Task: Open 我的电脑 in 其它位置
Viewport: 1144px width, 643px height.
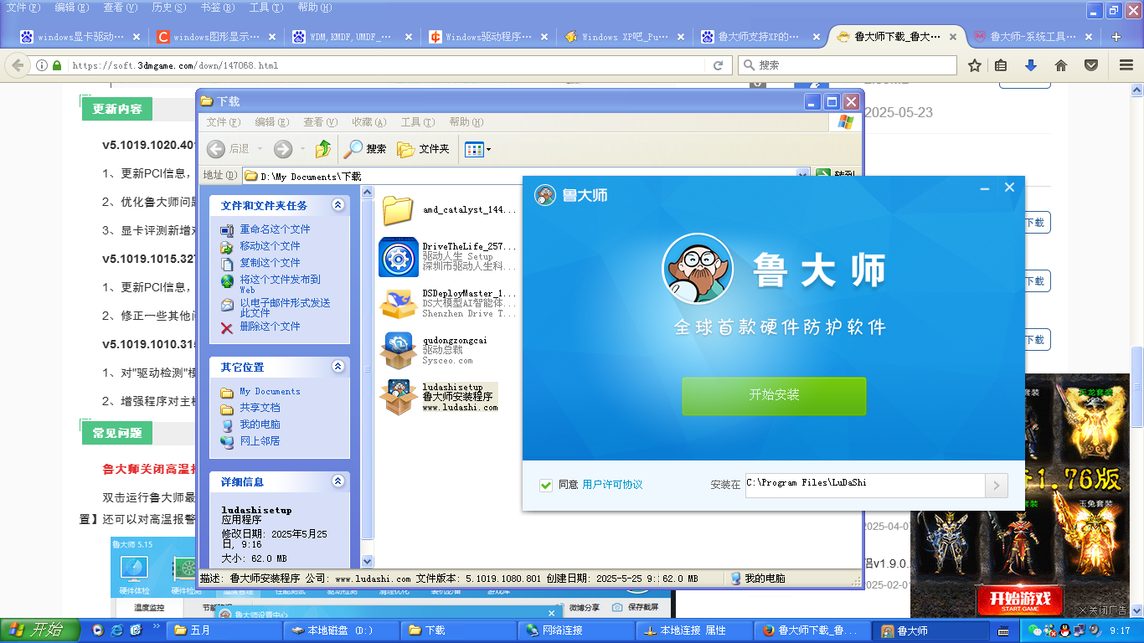Action: pyautogui.click(x=260, y=424)
